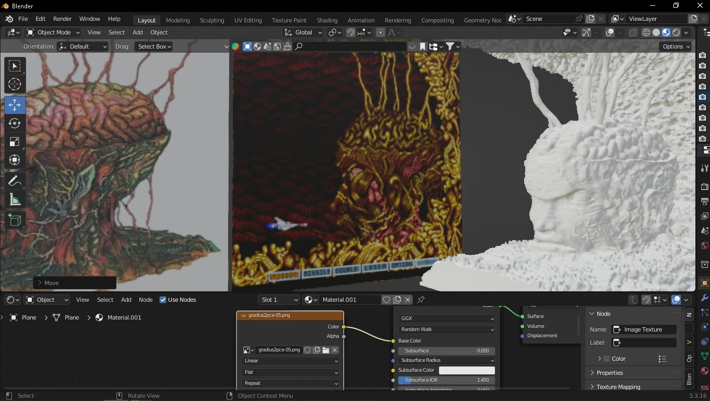
Task: Open the Render menu
Action: coord(62,19)
